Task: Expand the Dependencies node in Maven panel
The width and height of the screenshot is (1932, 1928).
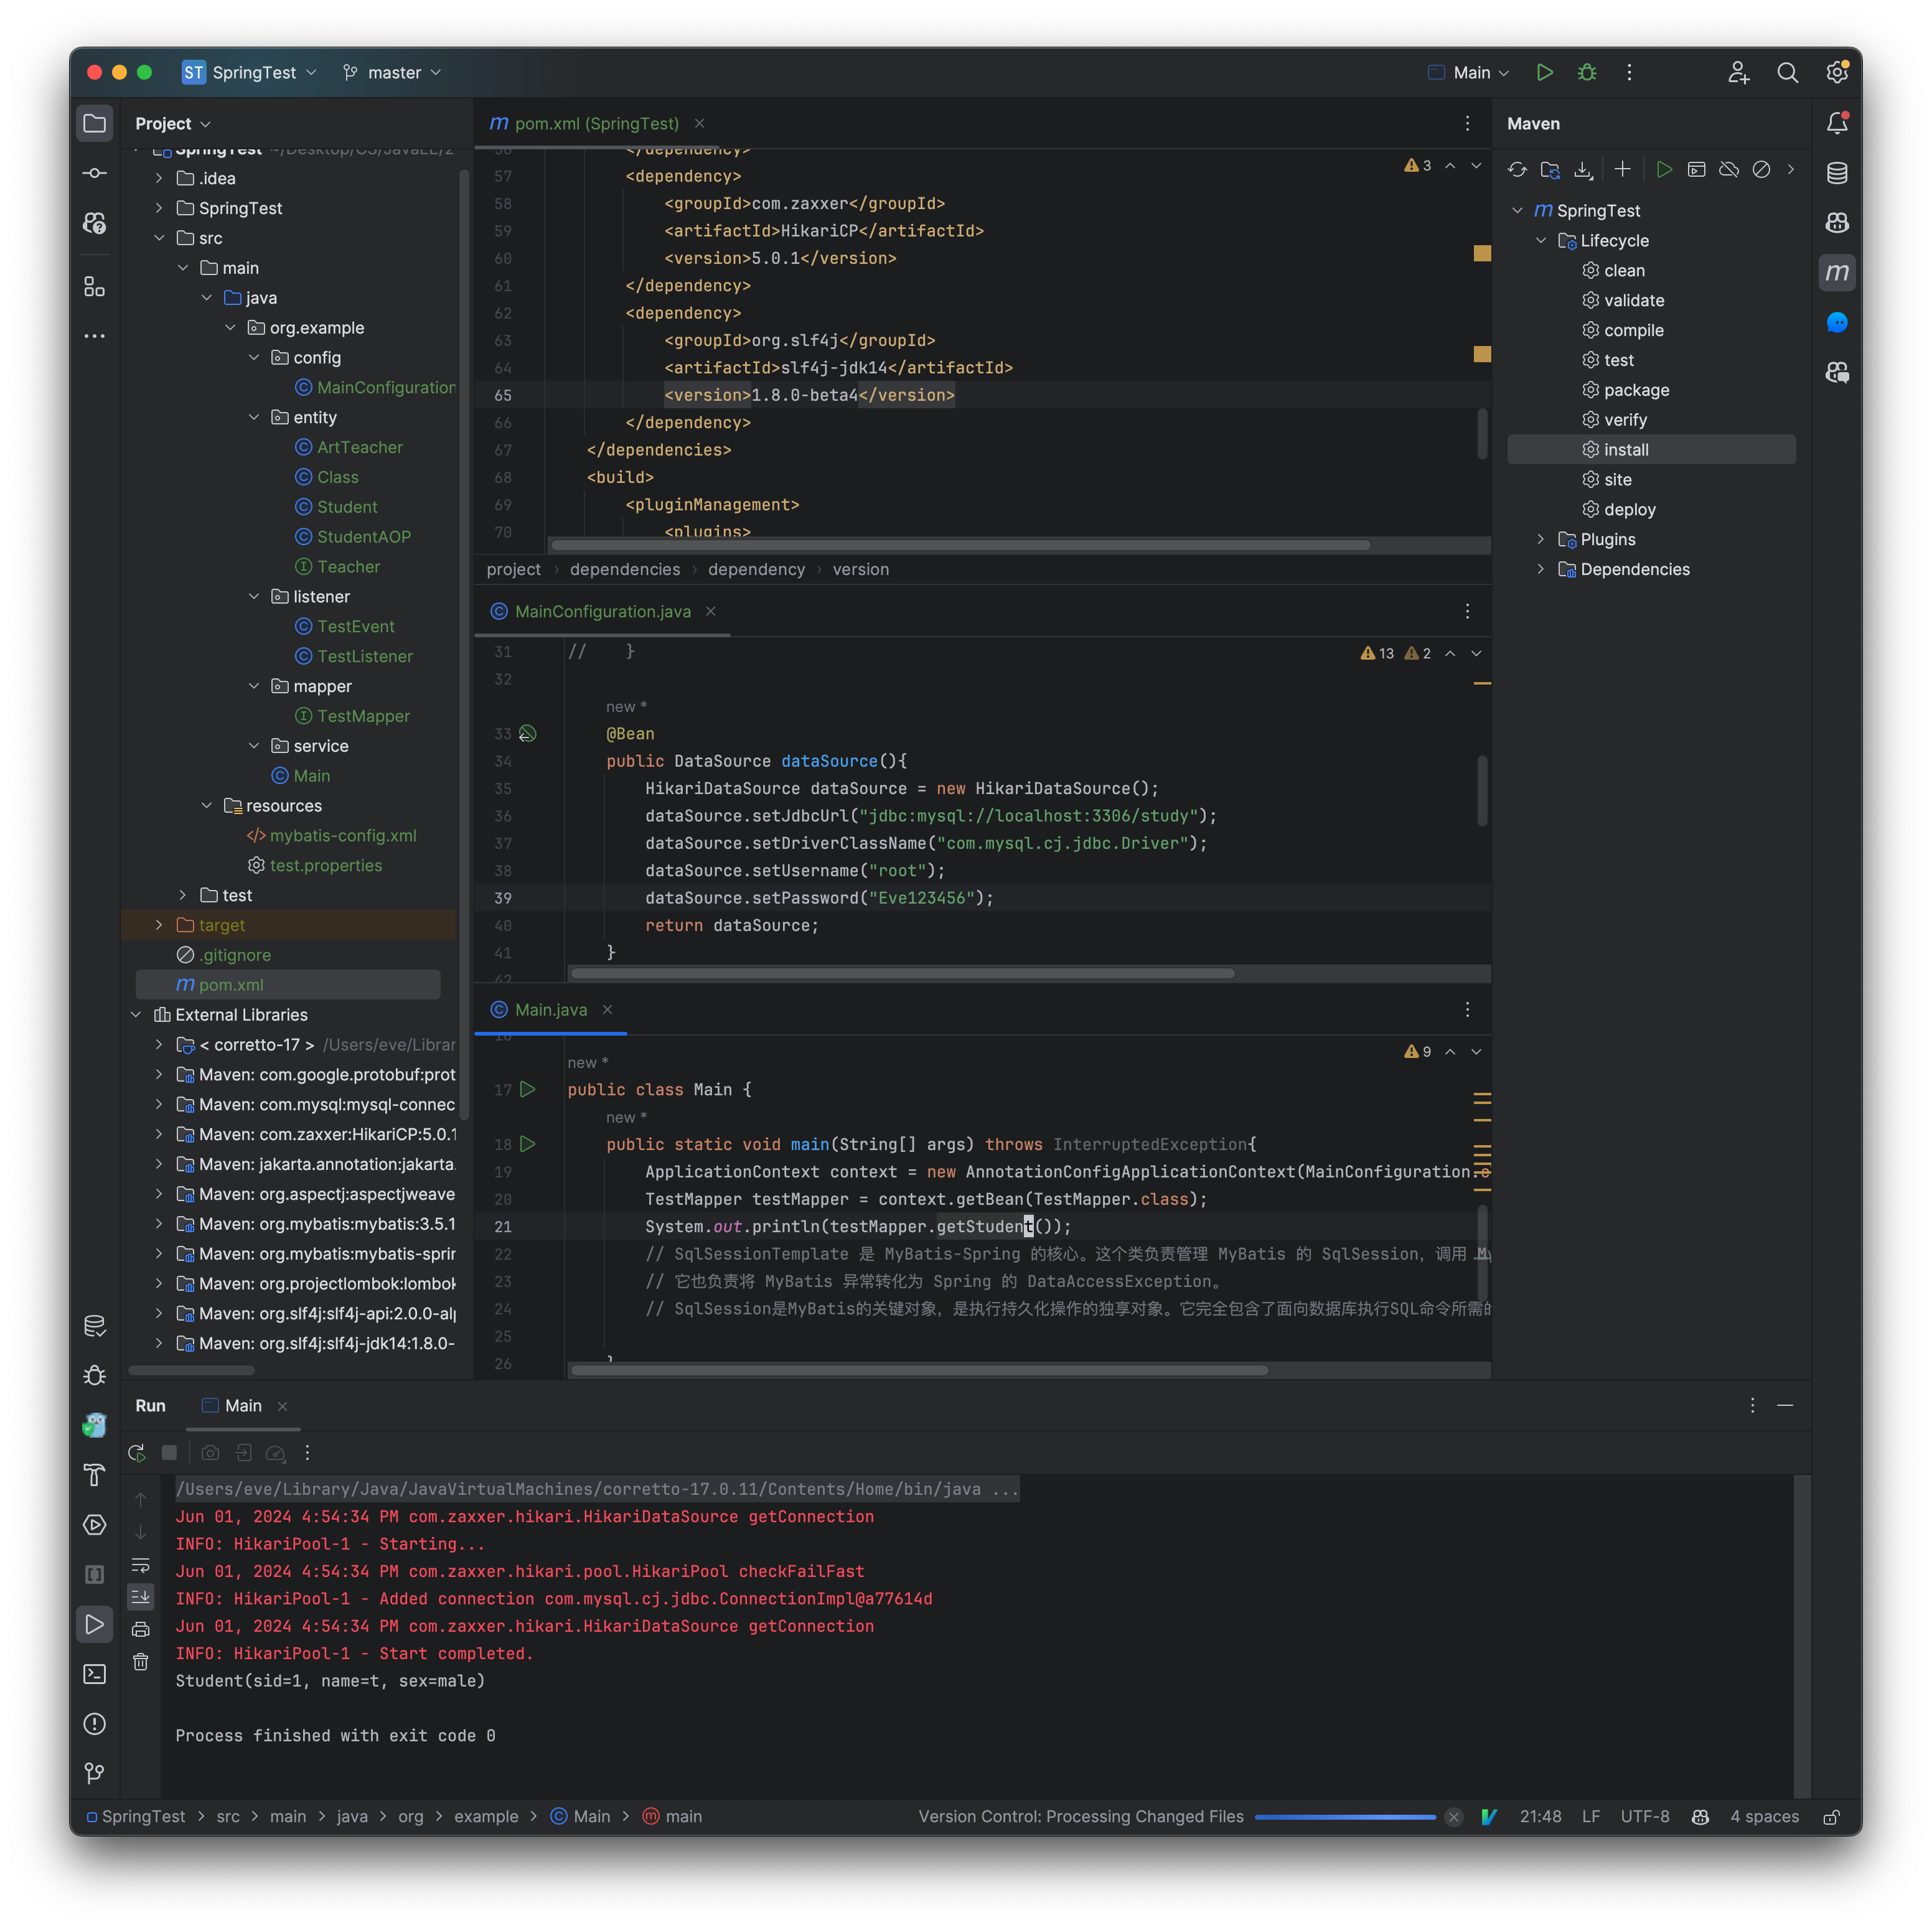Action: click(x=1540, y=569)
